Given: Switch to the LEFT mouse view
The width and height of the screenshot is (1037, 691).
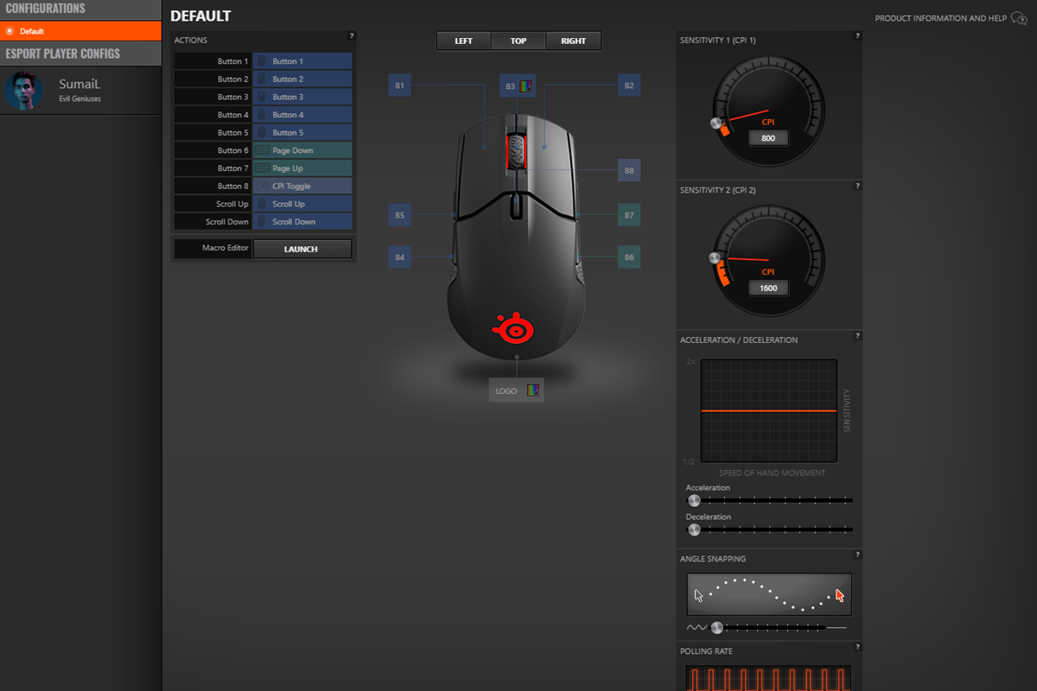Looking at the screenshot, I should [464, 41].
